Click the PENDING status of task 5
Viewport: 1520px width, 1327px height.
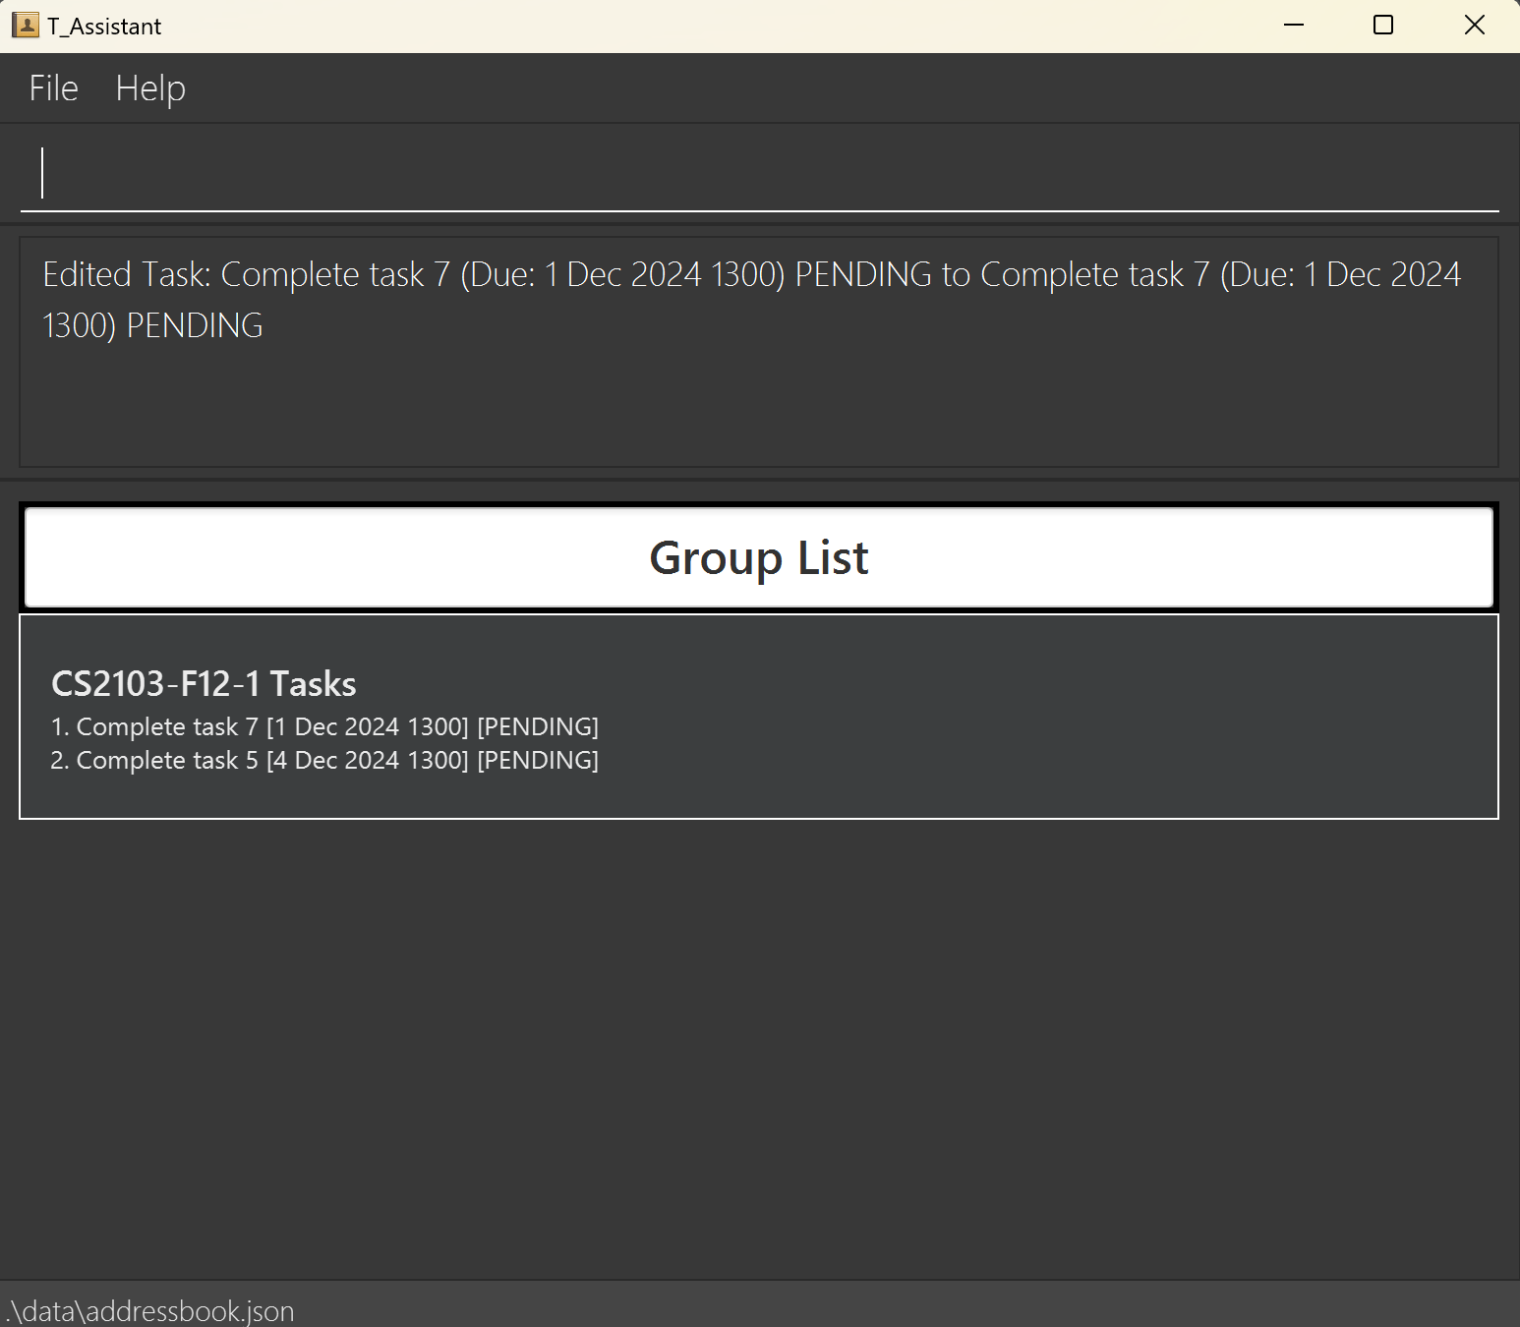(538, 761)
